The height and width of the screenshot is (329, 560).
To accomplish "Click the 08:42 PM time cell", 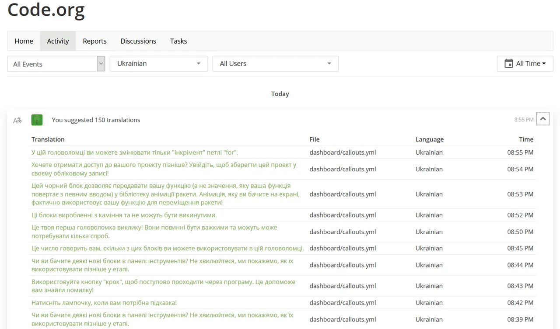I will click(520, 303).
